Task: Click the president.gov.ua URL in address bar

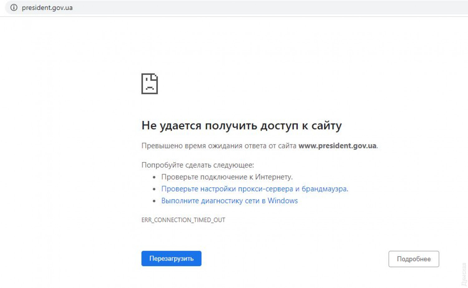Action: (47, 8)
